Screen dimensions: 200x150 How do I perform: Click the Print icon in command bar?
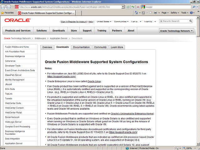[155, 13]
